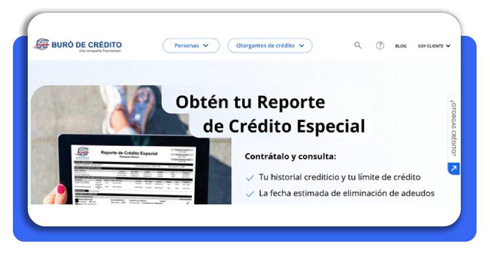The image size is (490, 256).
Task: Click the blue arrow icon under ¿Otorgas crédito?
Action: [x=454, y=169]
